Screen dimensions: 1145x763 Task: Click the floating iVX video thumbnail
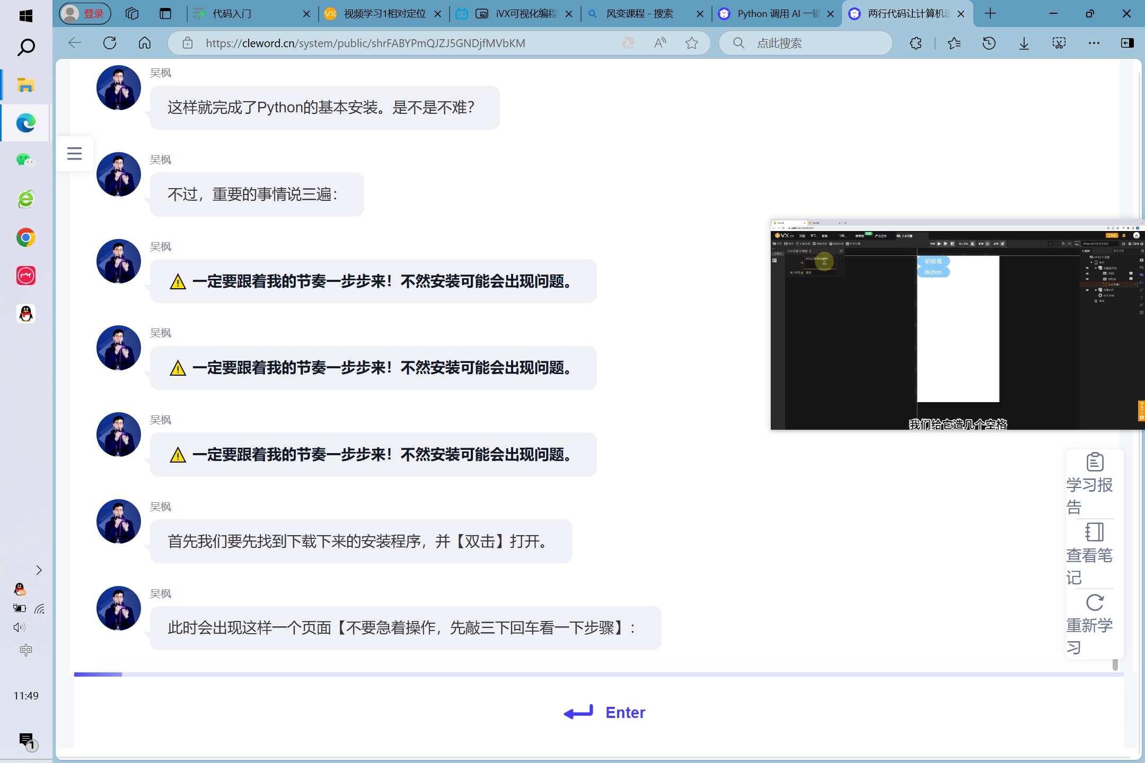pos(957,324)
